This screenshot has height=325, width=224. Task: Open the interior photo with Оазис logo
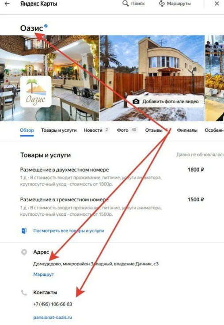coord(49,78)
